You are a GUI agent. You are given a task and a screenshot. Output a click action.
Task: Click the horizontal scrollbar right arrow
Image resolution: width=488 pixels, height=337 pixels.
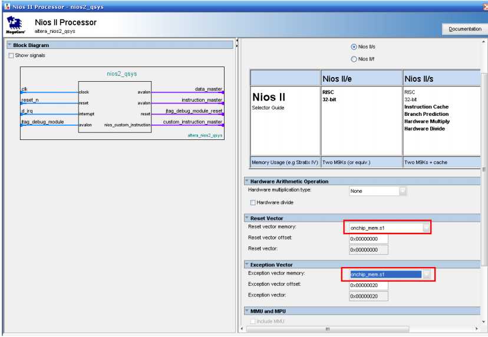(x=477, y=329)
